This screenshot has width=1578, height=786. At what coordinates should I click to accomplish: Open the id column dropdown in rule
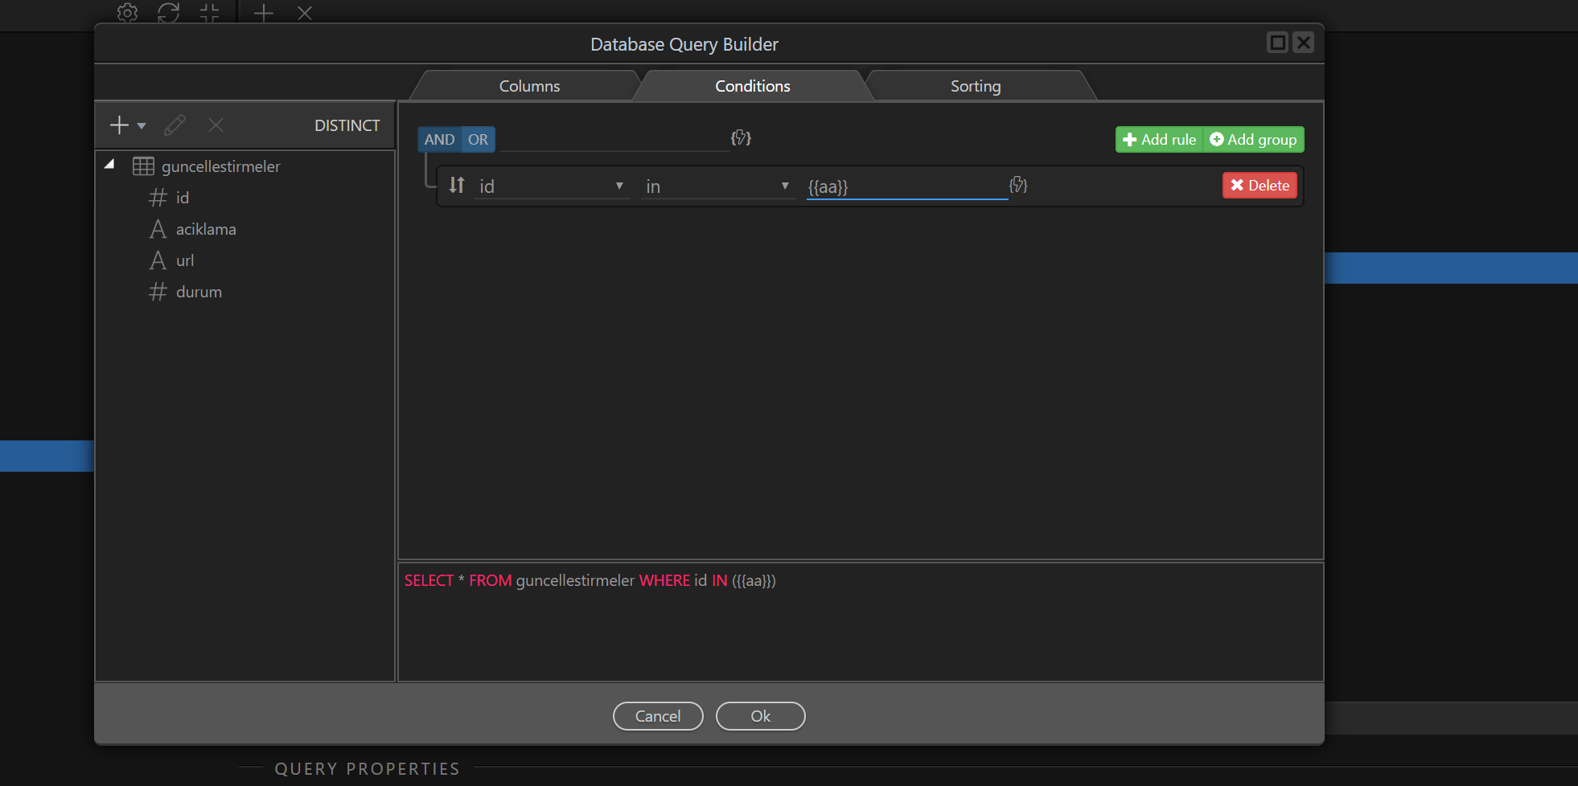552,186
